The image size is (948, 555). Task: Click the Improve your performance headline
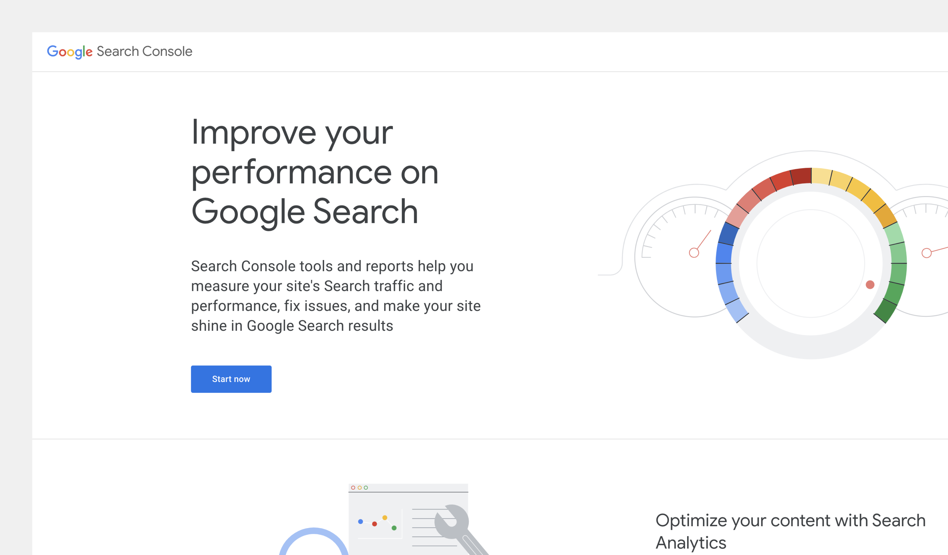(315, 172)
